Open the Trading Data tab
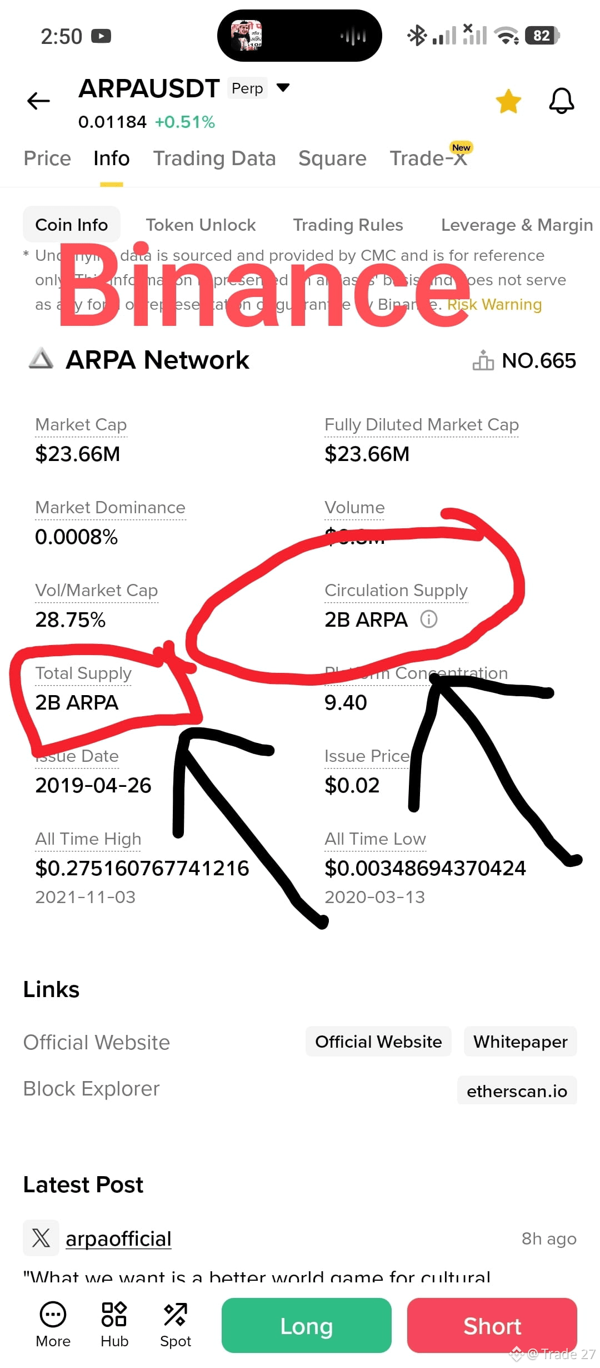Viewport: 600px width, 1368px height. tap(214, 158)
